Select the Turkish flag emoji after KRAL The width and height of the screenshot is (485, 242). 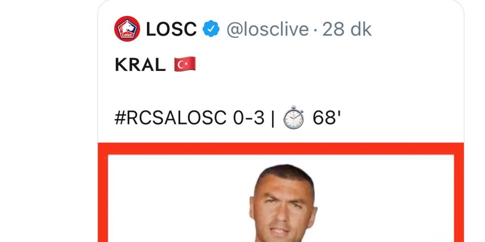pos(185,65)
